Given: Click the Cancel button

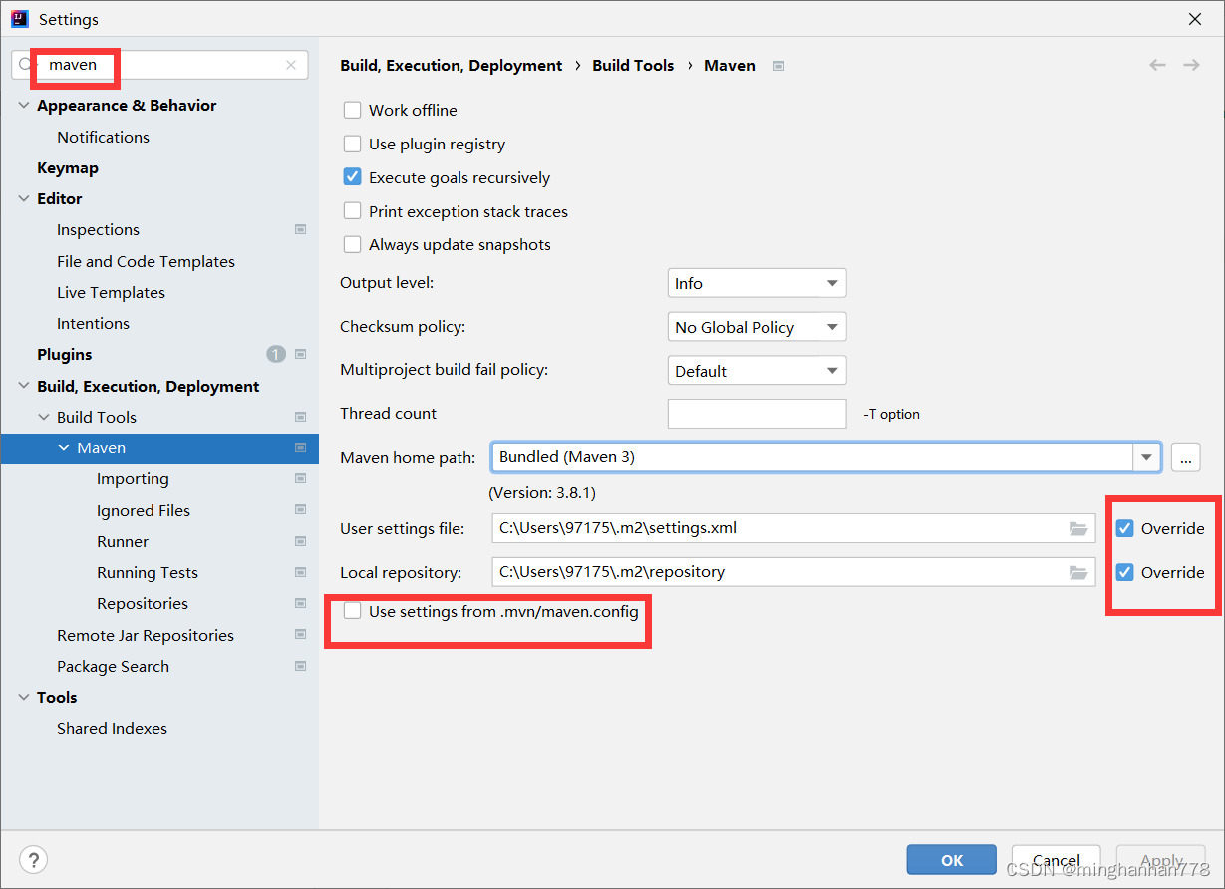Looking at the screenshot, I should coord(1056,860).
